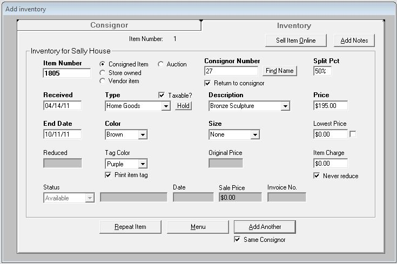Switch to the Consignor tab
The height and width of the screenshot is (264, 397).
[x=109, y=25]
